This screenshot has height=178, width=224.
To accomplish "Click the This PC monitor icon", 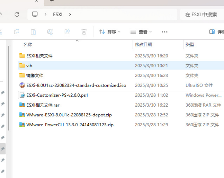I will 35,15.
